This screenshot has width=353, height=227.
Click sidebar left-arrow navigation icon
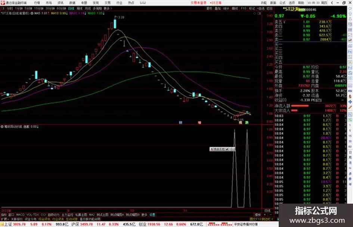pyautogui.click(x=350, y=8)
